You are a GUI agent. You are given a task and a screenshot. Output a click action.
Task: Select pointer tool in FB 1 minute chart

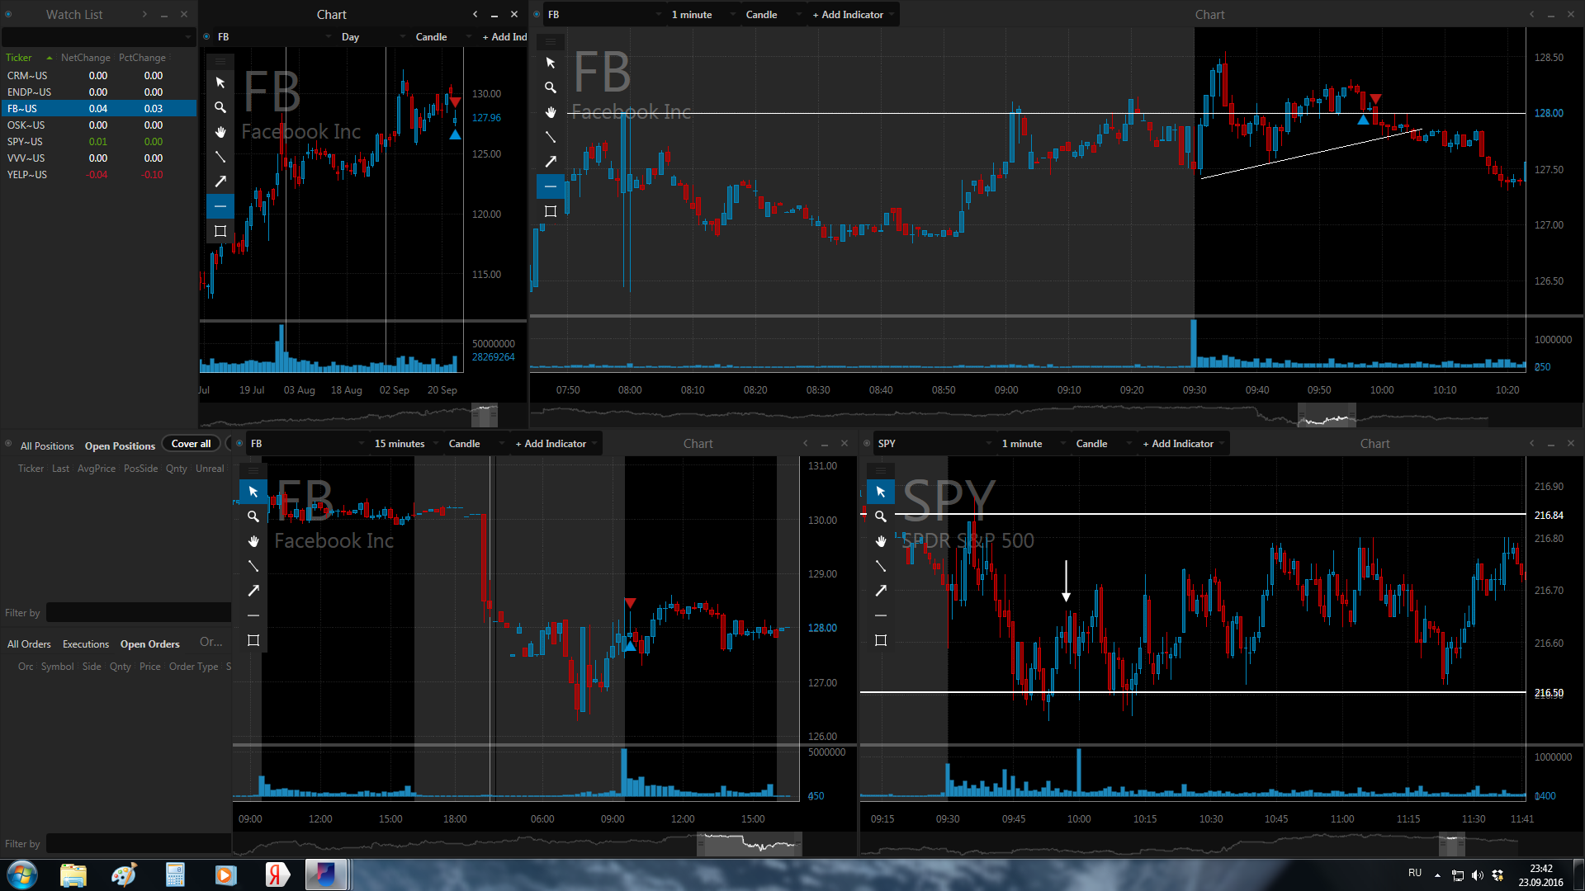(551, 63)
